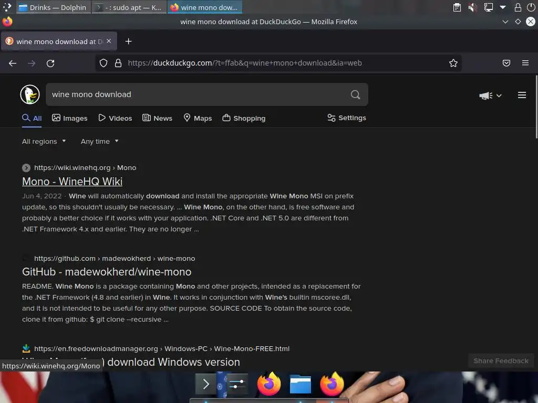The width and height of the screenshot is (538, 403).
Task: Reload the current page
Action: pyautogui.click(x=50, y=63)
